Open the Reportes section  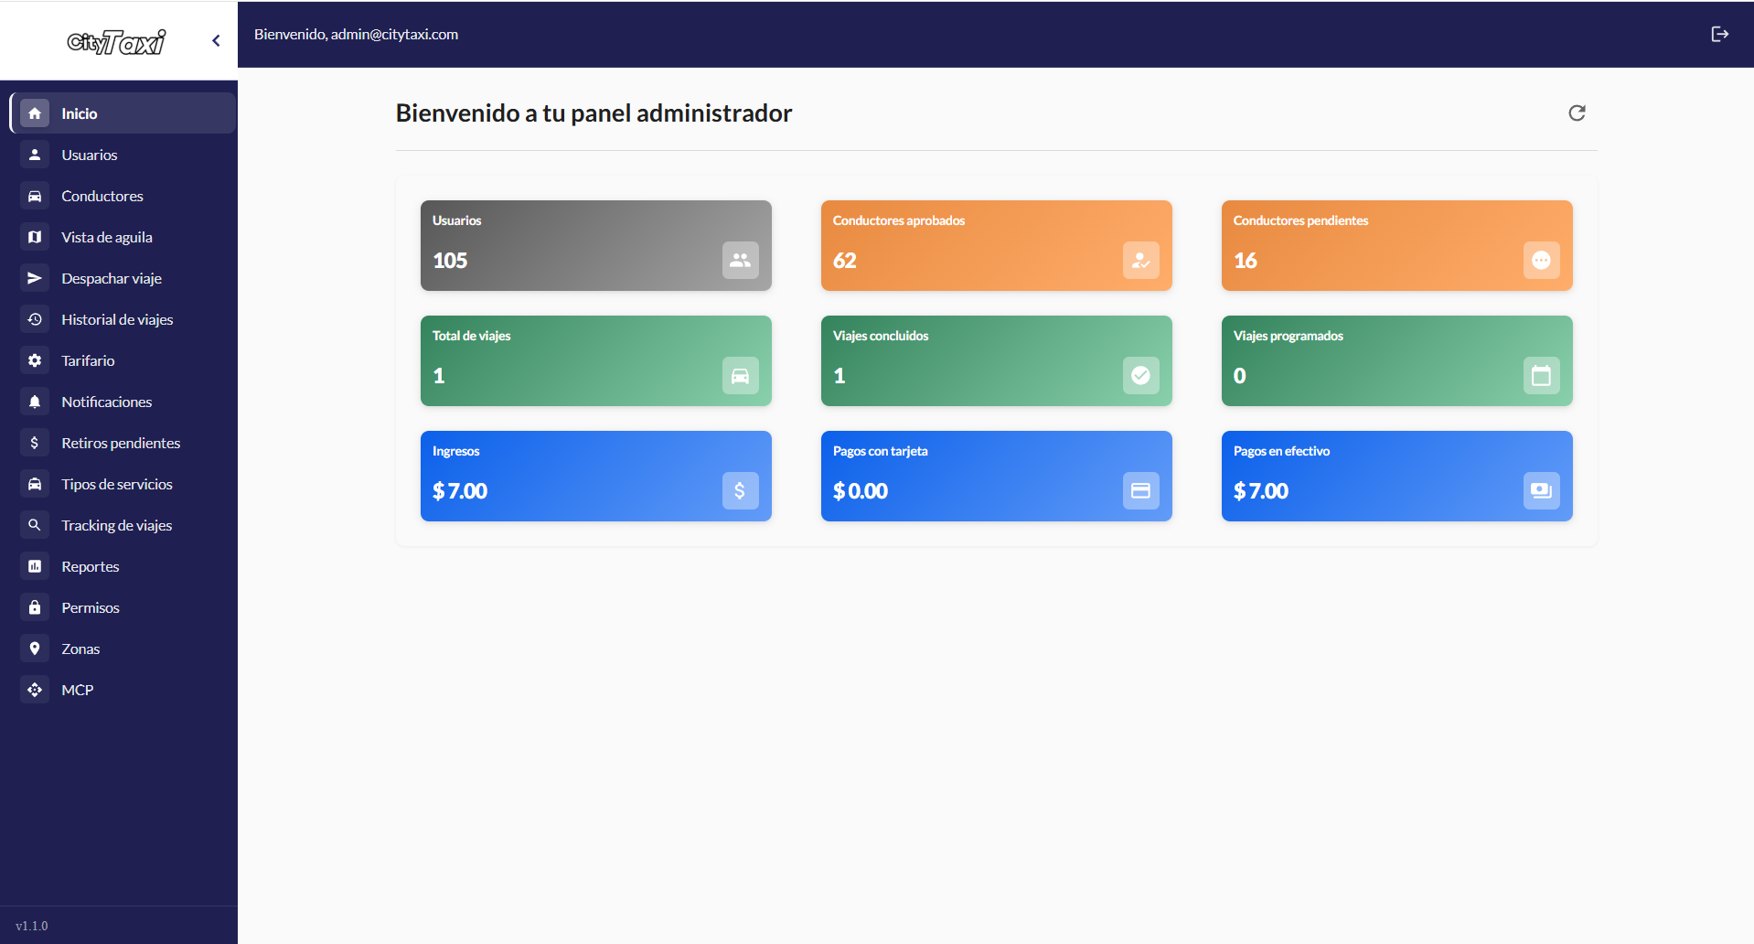tap(123, 566)
